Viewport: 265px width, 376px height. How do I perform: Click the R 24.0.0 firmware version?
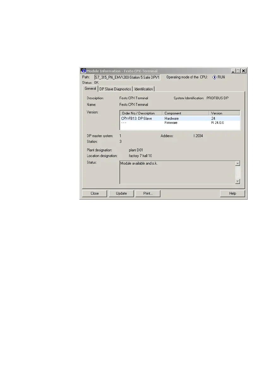point(218,123)
